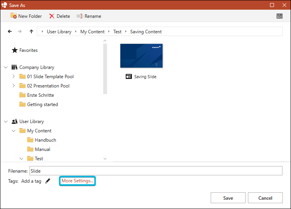The width and height of the screenshot is (291, 209).
Task: Click the Favorites star icon
Action: coord(15,50)
